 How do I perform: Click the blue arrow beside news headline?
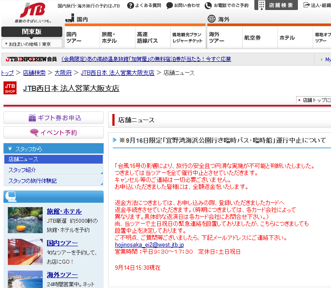tap(115, 140)
